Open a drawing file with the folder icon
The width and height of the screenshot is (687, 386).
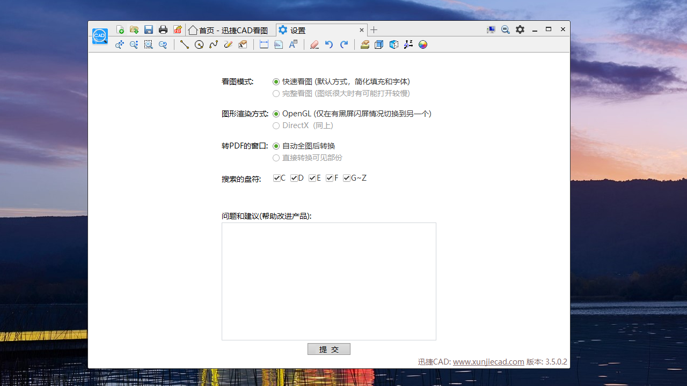134,29
